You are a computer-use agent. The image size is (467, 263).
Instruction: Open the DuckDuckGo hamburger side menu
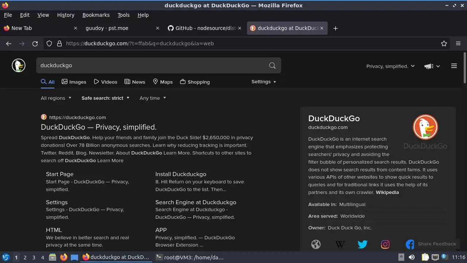coord(454,66)
